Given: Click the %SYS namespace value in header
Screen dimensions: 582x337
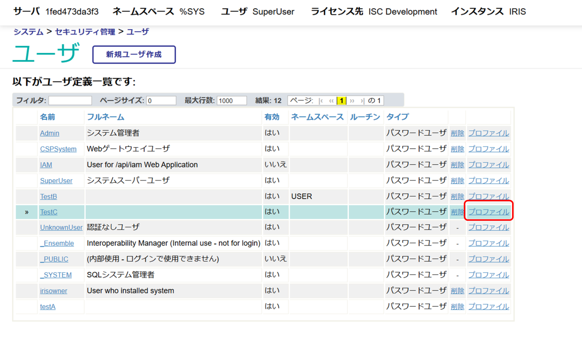Looking at the screenshot, I should click(192, 12).
